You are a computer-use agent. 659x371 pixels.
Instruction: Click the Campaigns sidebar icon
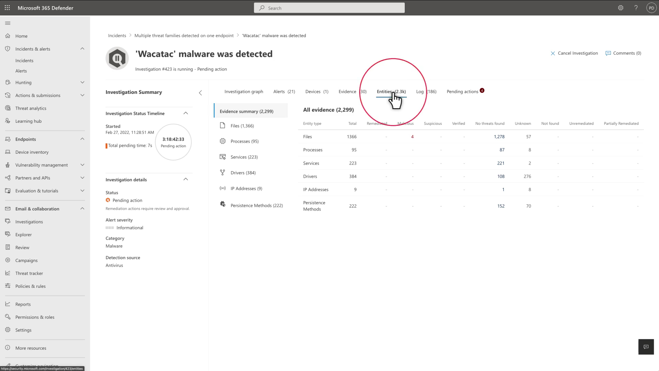click(8, 260)
